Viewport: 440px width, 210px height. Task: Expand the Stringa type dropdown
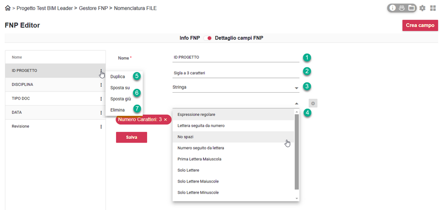(296, 88)
